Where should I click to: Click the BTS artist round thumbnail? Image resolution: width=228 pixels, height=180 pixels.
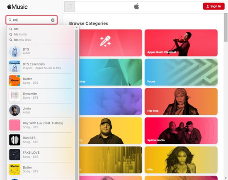(x=15, y=51)
